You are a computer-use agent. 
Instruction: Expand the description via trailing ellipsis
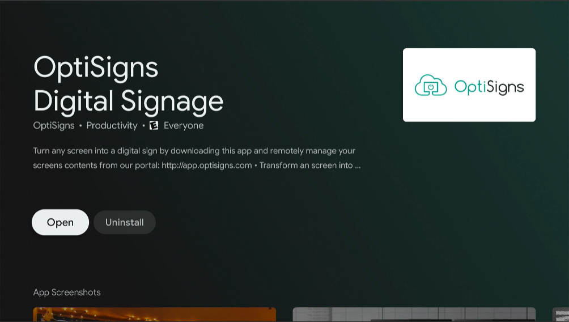[x=358, y=166]
